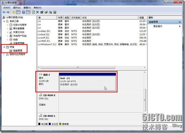Open the 查看(V) menu
This screenshot has width=185, height=133.
(x=27, y=8)
